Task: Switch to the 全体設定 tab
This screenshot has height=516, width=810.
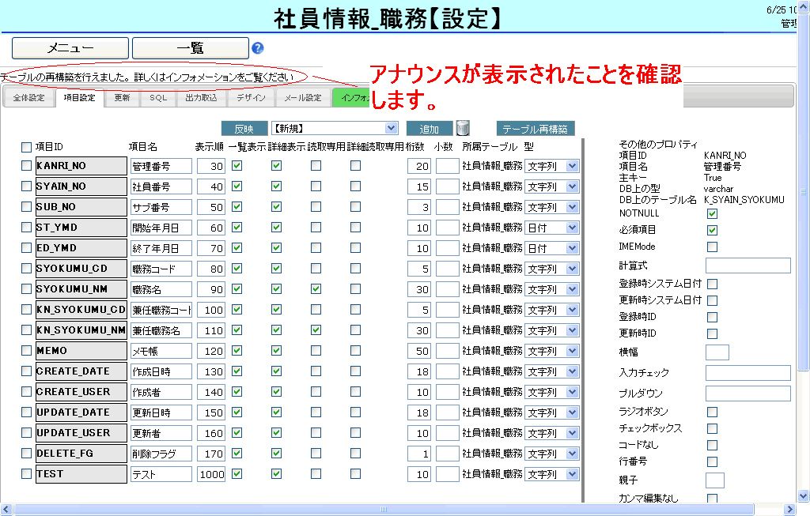Action: [28, 98]
